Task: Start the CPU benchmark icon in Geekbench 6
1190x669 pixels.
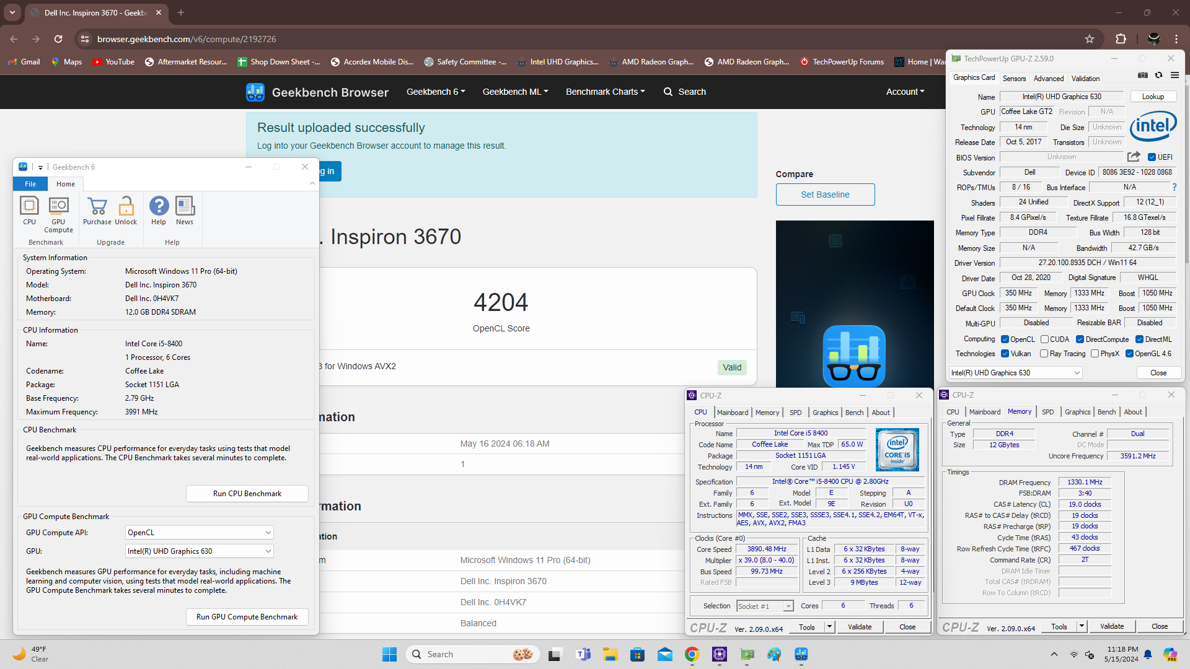Action: click(29, 211)
